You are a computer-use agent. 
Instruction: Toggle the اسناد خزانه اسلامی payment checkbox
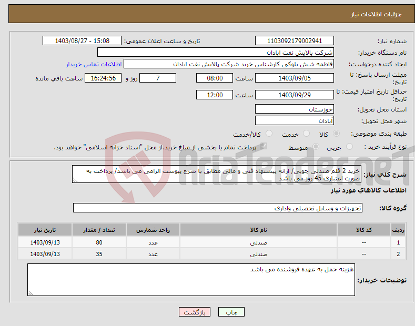264,146
